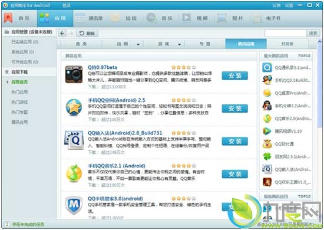
Task: Open the 手机QQ空间(Android) 2.5 title link
Action: (x=117, y=100)
